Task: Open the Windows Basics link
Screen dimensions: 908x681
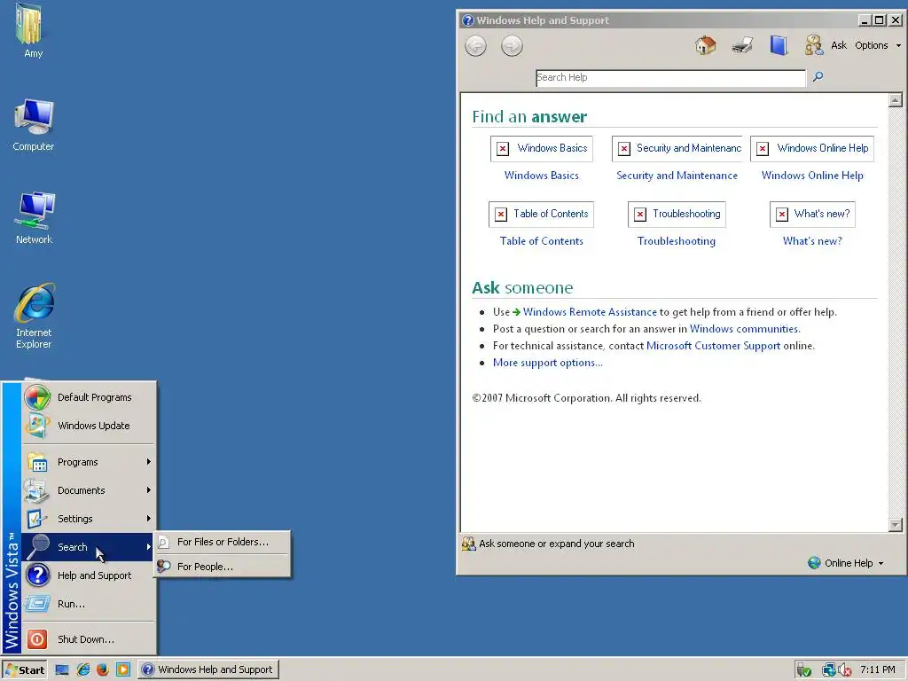Action: tap(542, 176)
